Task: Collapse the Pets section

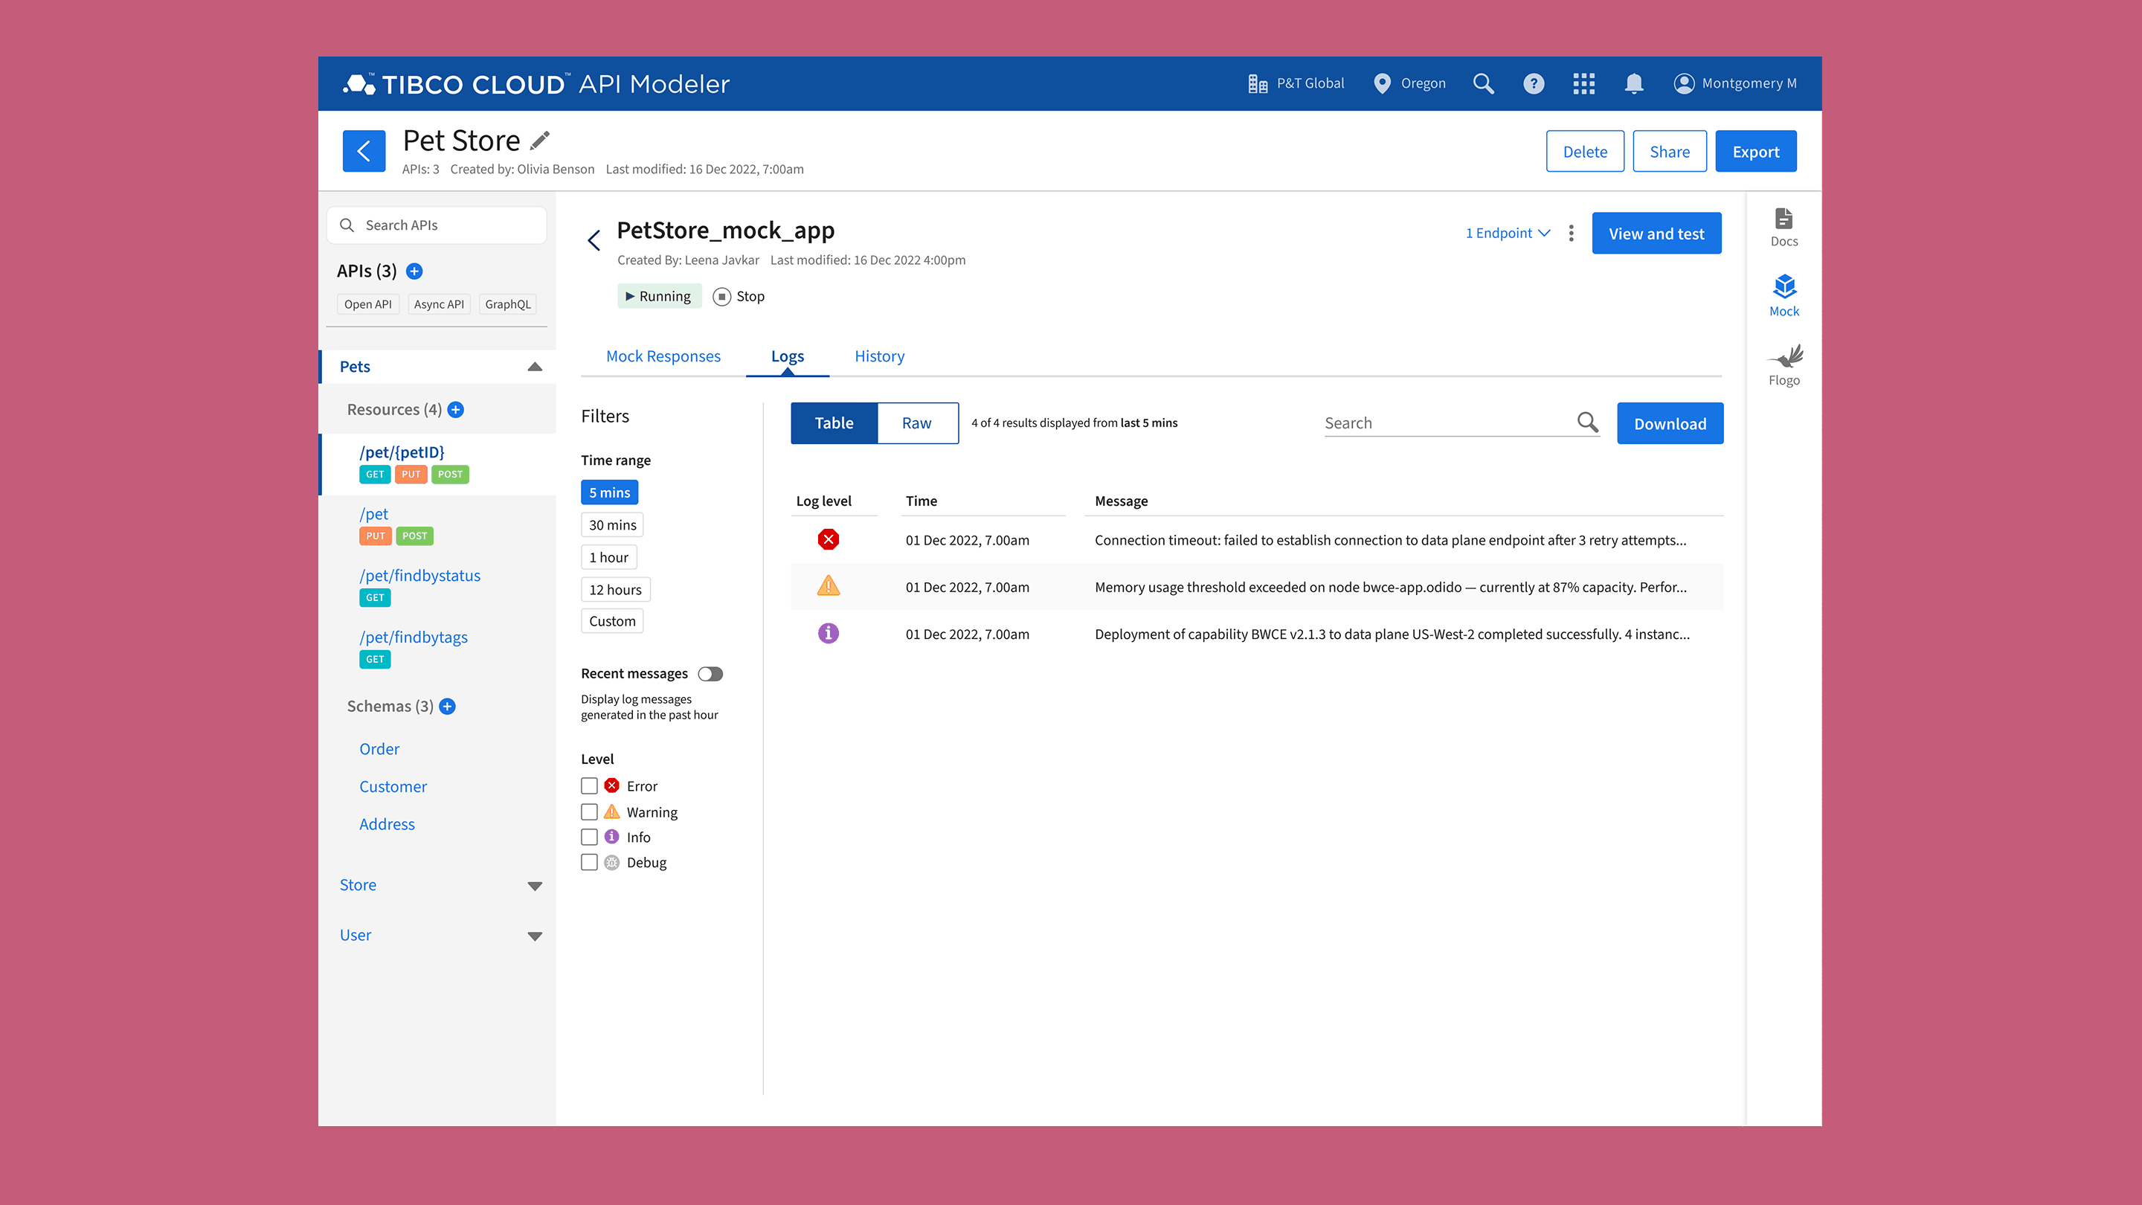Action: (535, 367)
